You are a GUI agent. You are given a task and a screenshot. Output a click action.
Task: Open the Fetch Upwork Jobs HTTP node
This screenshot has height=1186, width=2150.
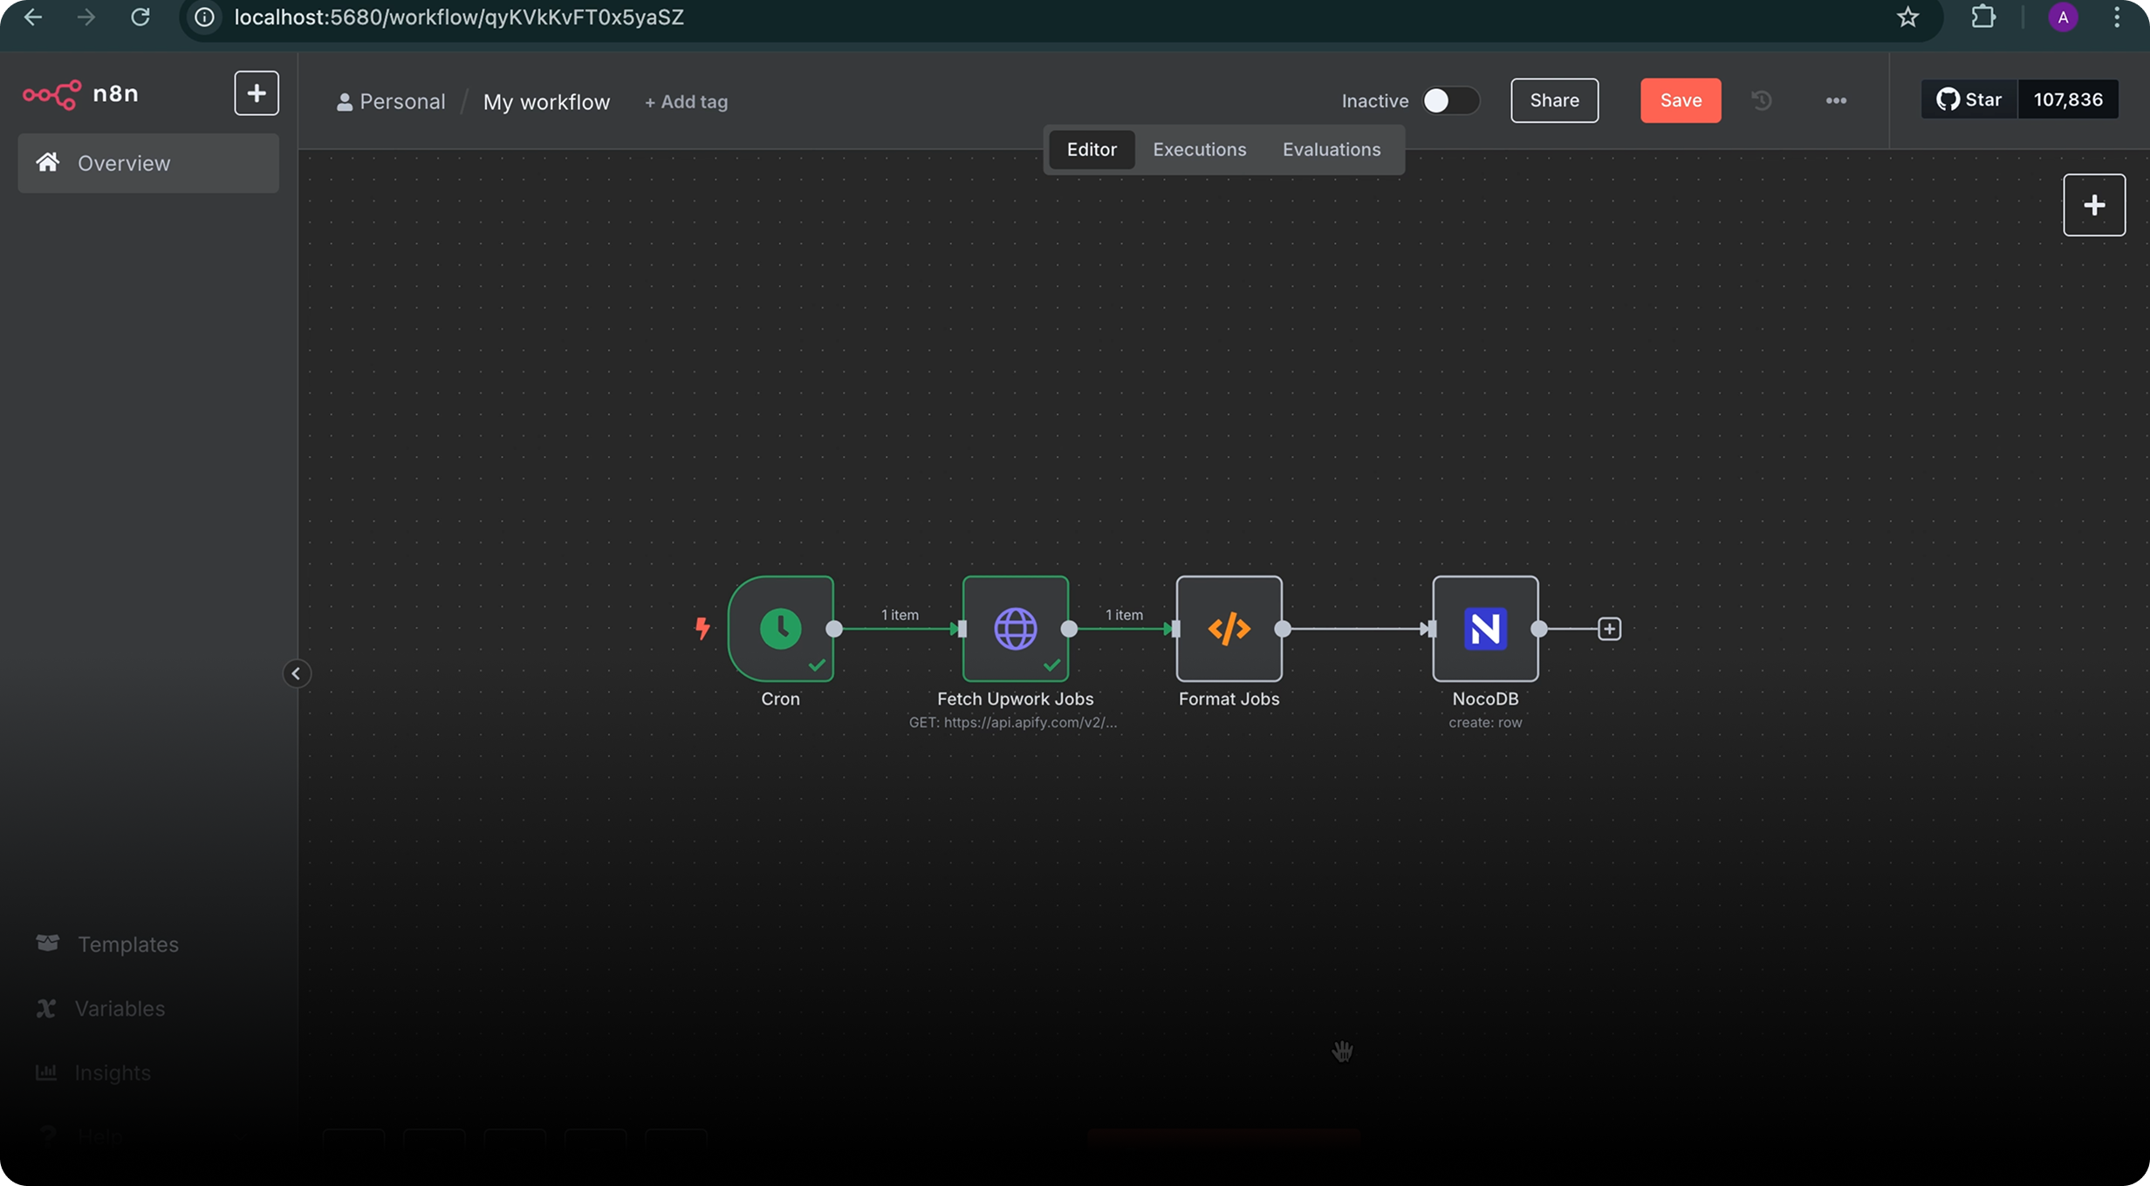(x=1015, y=628)
